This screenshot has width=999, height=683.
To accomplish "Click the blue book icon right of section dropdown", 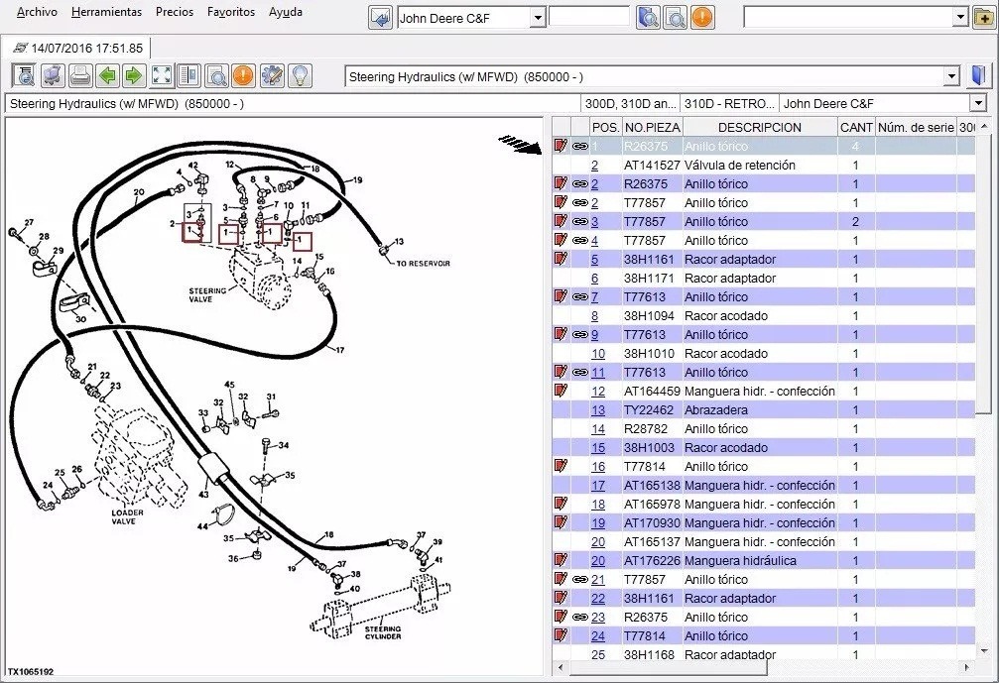I will (978, 76).
